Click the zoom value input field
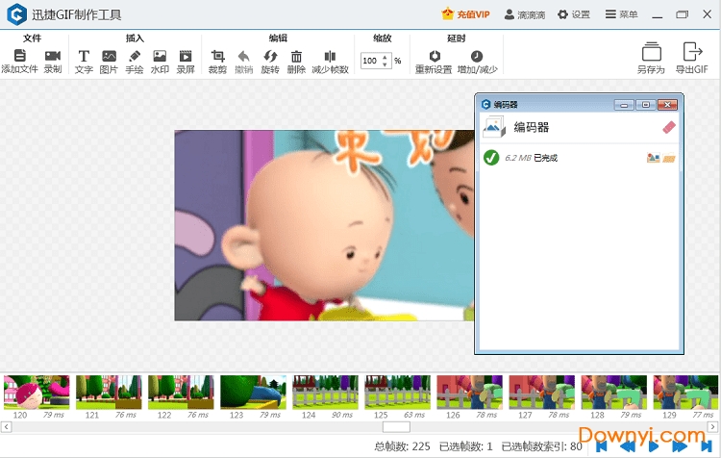This screenshot has width=721, height=458. coord(370,61)
